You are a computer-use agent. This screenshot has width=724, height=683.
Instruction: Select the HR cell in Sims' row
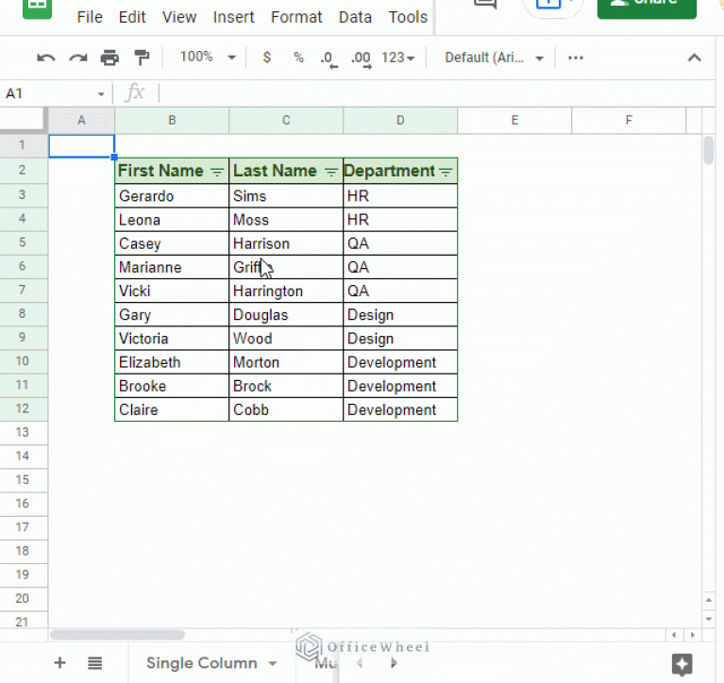[400, 196]
